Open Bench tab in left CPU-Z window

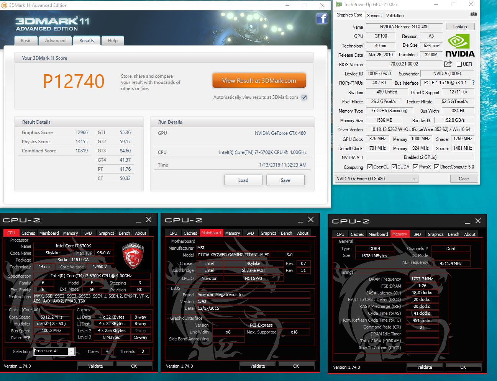pyautogui.click(x=124, y=233)
